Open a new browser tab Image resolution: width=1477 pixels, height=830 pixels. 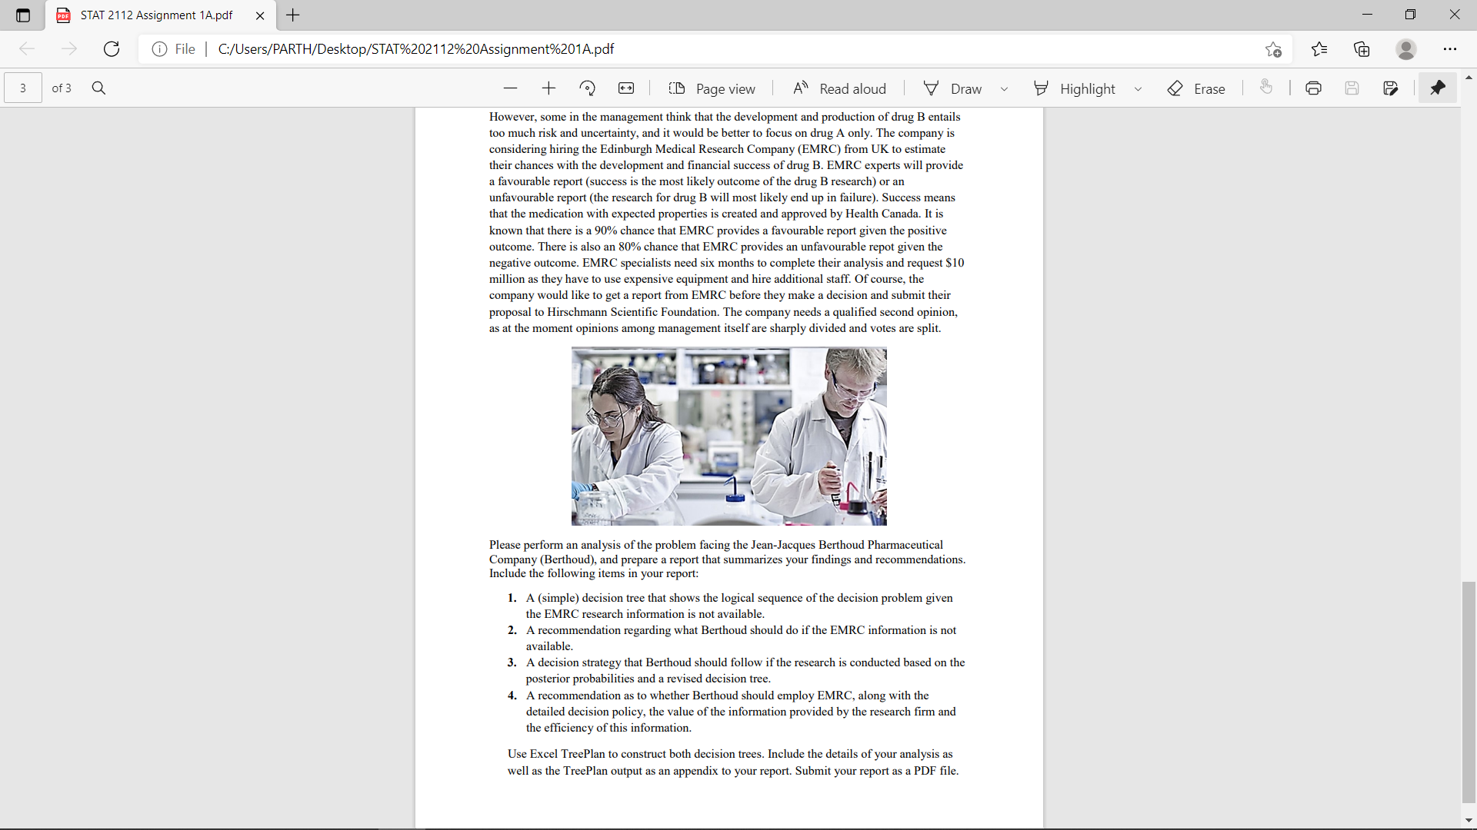[293, 15]
